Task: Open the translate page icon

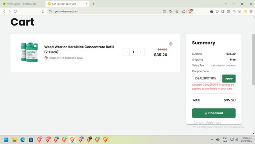Action: click(170, 12)
